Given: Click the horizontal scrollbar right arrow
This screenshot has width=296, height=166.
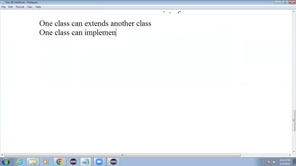Looking at the screenshot, I should point(290,155).
